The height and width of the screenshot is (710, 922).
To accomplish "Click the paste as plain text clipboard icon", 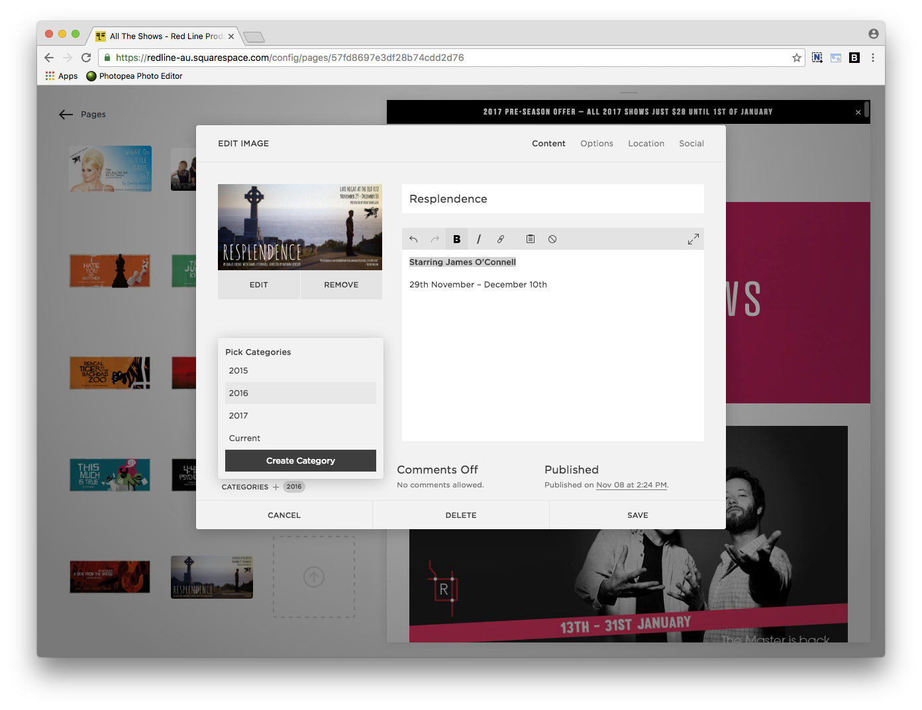I will click(531, 239).
